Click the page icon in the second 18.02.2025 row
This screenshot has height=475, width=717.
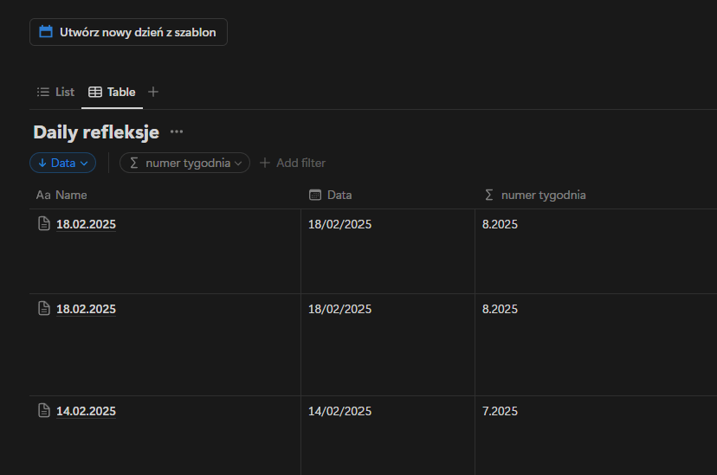click(x=44, y=309)
